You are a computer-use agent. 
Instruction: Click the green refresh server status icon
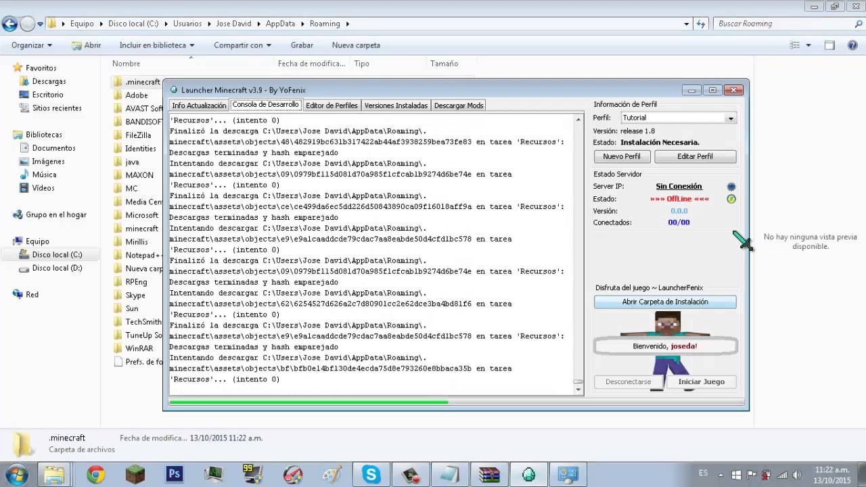(x=731, y=199)
